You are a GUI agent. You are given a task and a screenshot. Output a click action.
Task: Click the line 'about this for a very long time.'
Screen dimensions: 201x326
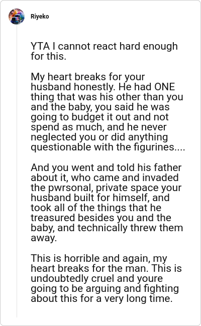tap(102, 298)
